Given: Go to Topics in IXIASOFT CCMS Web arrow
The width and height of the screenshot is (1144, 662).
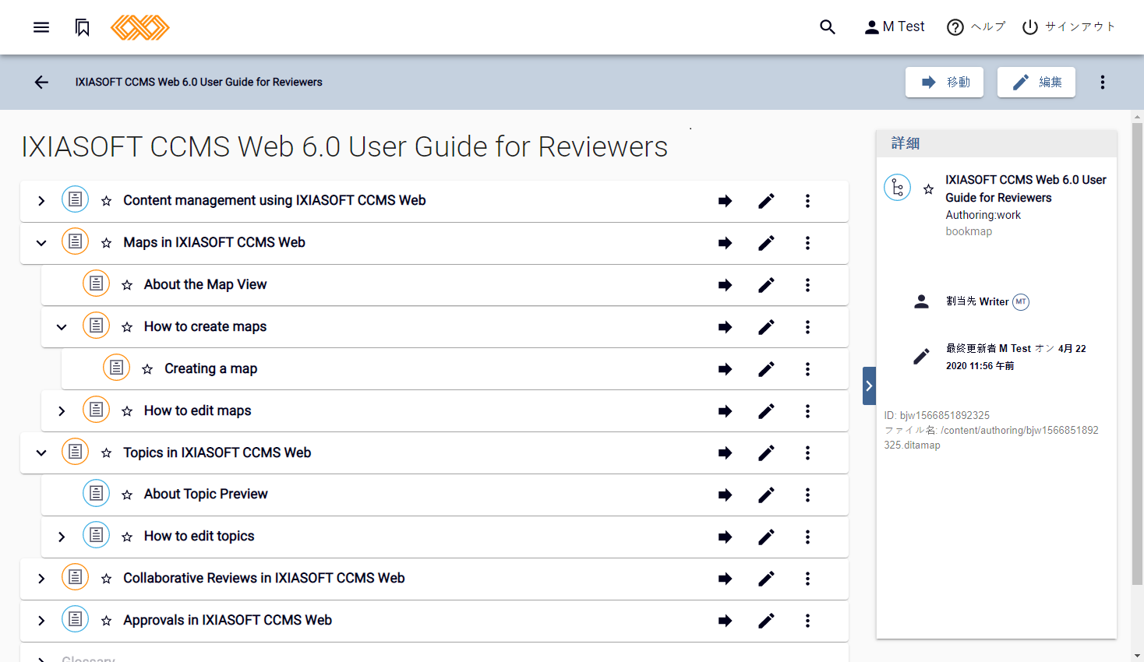Looking at the screenshot, I should [725, 453].
